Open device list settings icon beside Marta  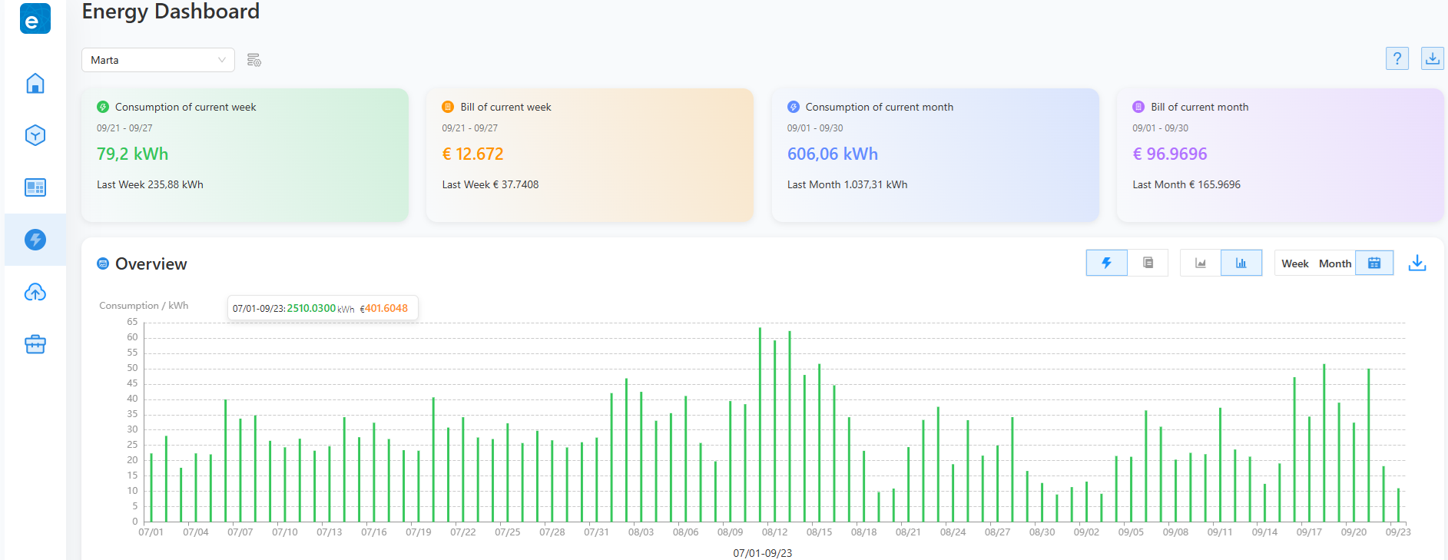pyautogui.click(x=254, y=60)
